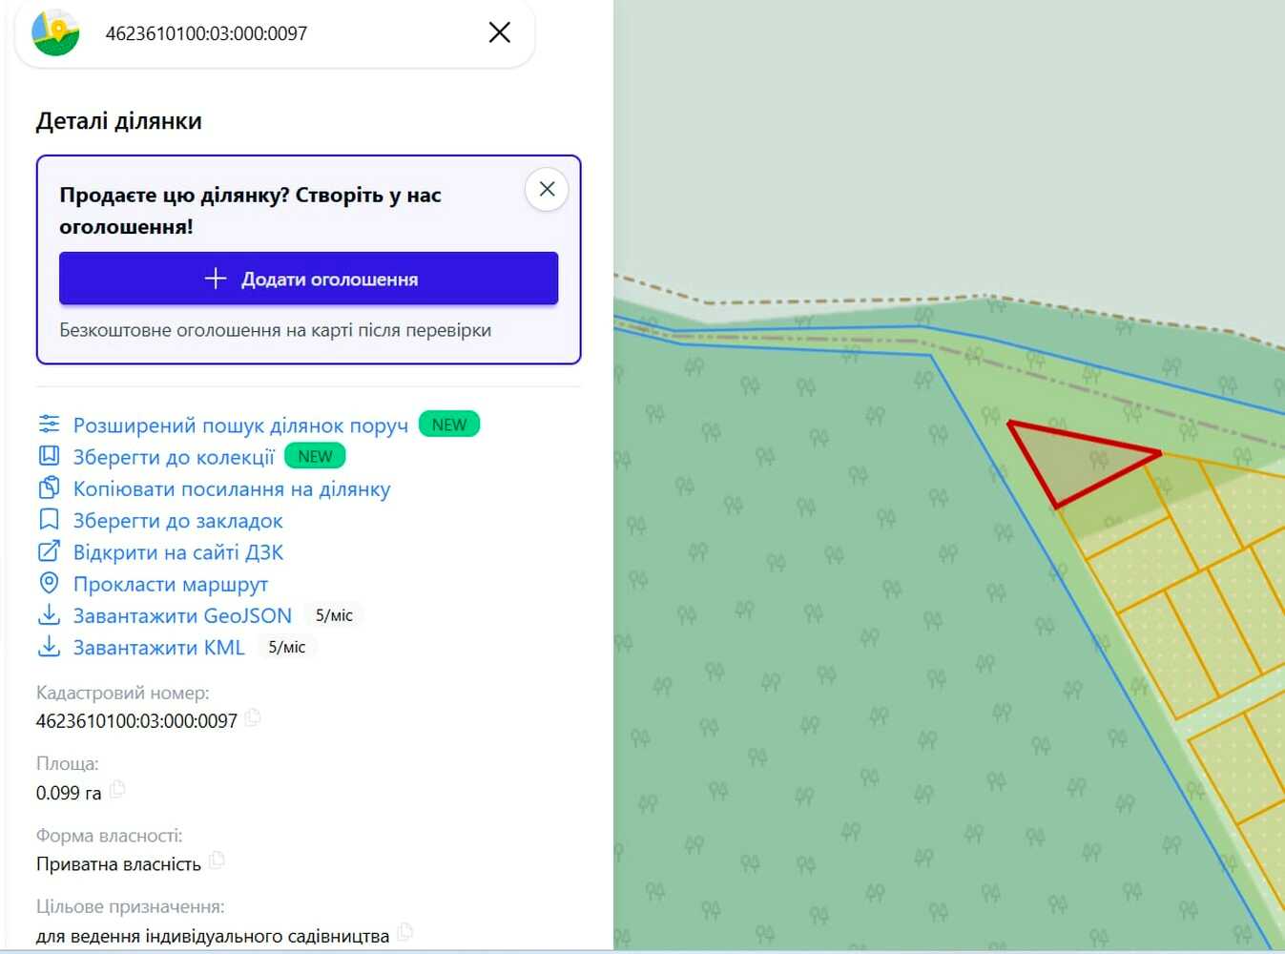Click the cadastral number in search field
The image size is (1285, 954).
206,33
